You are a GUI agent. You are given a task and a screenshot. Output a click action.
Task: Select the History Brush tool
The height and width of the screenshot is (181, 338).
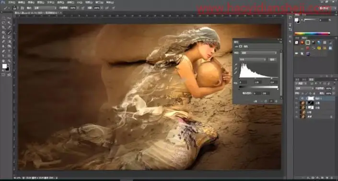9,37
